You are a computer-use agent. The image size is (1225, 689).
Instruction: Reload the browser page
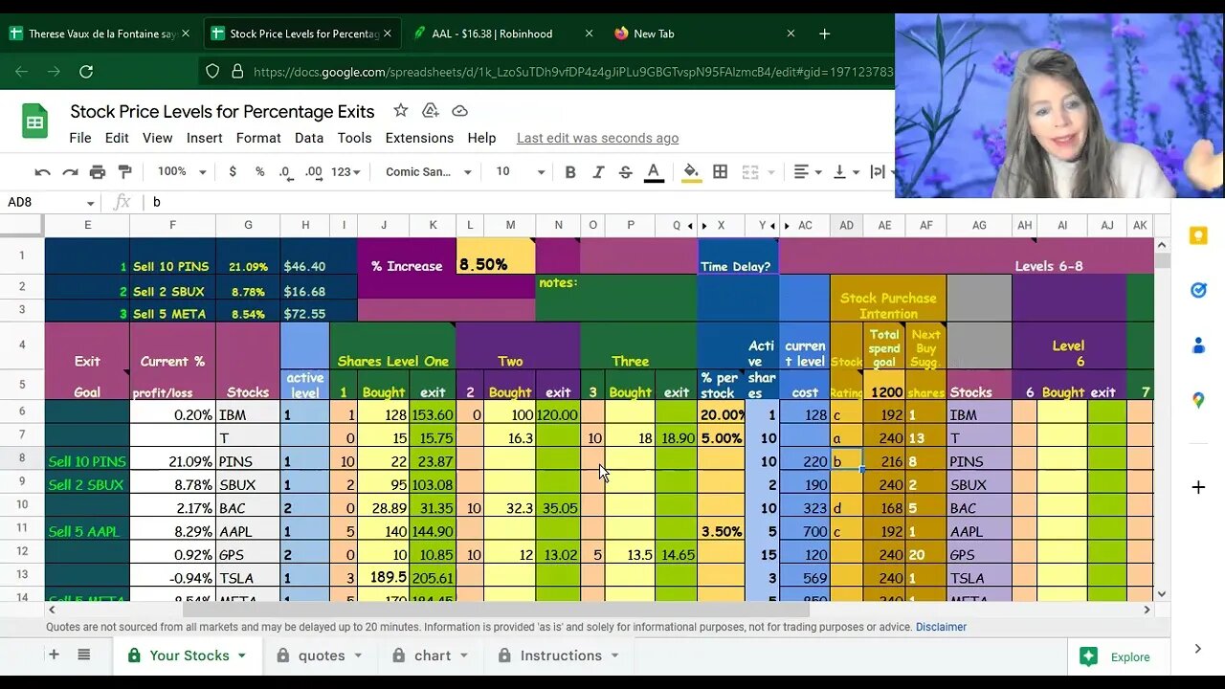86,71
